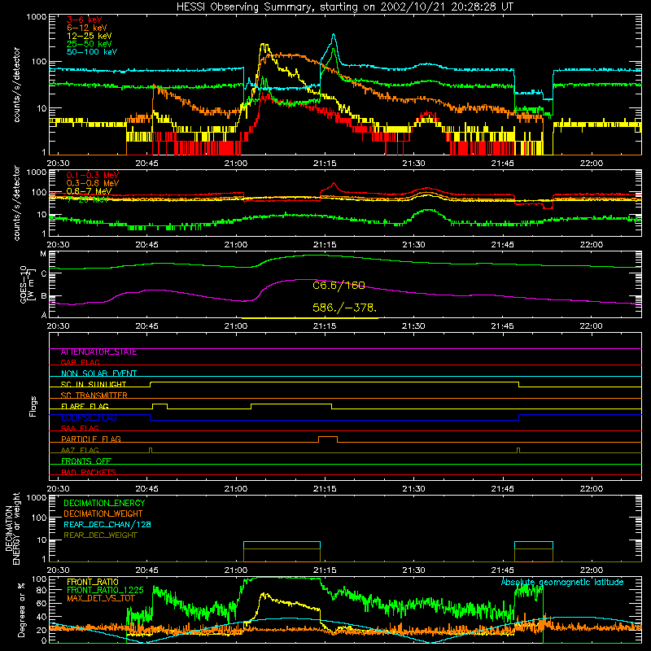The height and width of the screenshot is (651, 651).
Task: Select the green 25-50 keV legend label
Action: pos(90,44)
